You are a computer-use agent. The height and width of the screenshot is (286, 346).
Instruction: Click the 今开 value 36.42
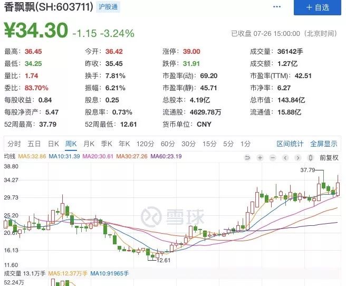[114, 52]
